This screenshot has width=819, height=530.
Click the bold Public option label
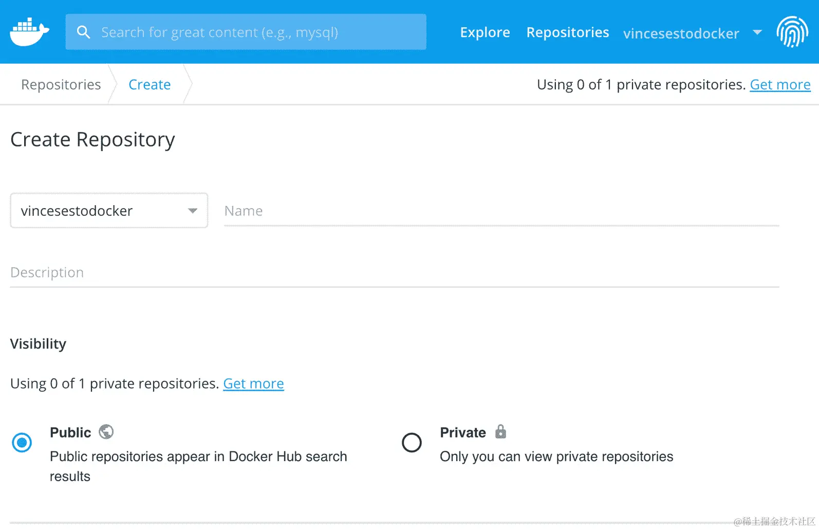click(70, 432)
